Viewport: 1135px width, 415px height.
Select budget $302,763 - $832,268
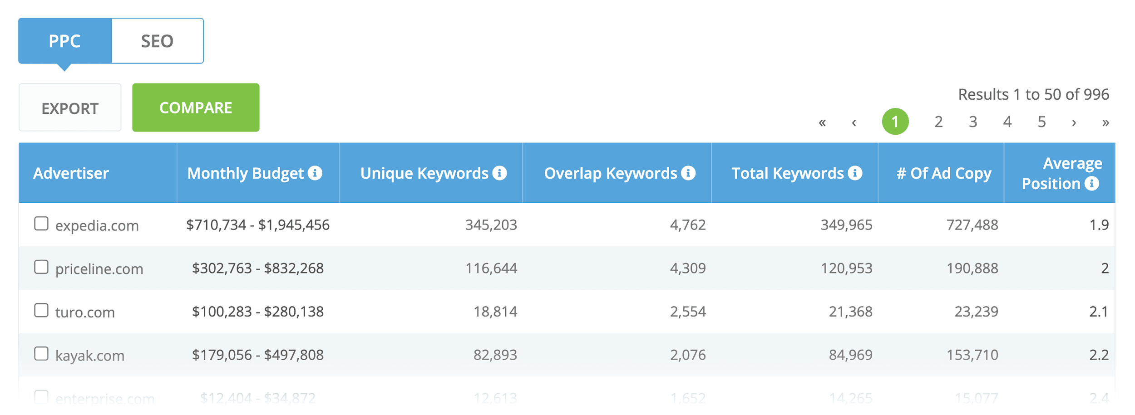click(258, 268)
